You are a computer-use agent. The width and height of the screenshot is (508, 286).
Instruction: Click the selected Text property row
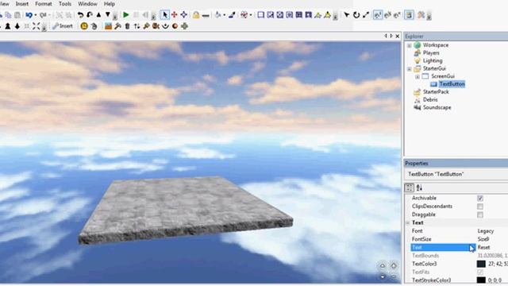443,247
